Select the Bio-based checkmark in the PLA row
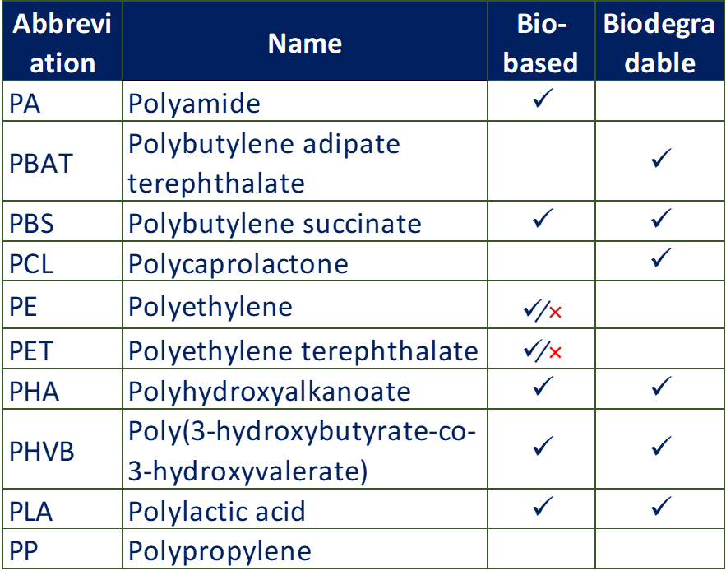The width and height of the screenshot is (726, 571). (x=541, y=507)
